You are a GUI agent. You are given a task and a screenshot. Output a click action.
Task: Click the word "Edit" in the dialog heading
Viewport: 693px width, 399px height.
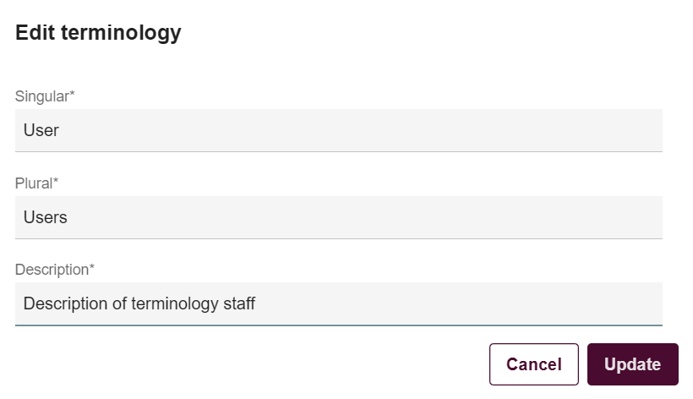pos(34,34)
